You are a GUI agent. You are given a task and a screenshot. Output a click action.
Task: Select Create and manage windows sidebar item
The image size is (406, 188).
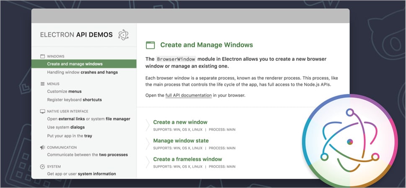(x=75, y=64)
